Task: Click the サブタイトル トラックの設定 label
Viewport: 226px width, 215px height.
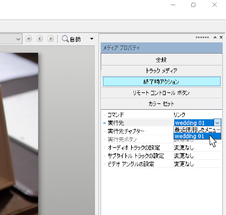Action: (x=136, y=156)
